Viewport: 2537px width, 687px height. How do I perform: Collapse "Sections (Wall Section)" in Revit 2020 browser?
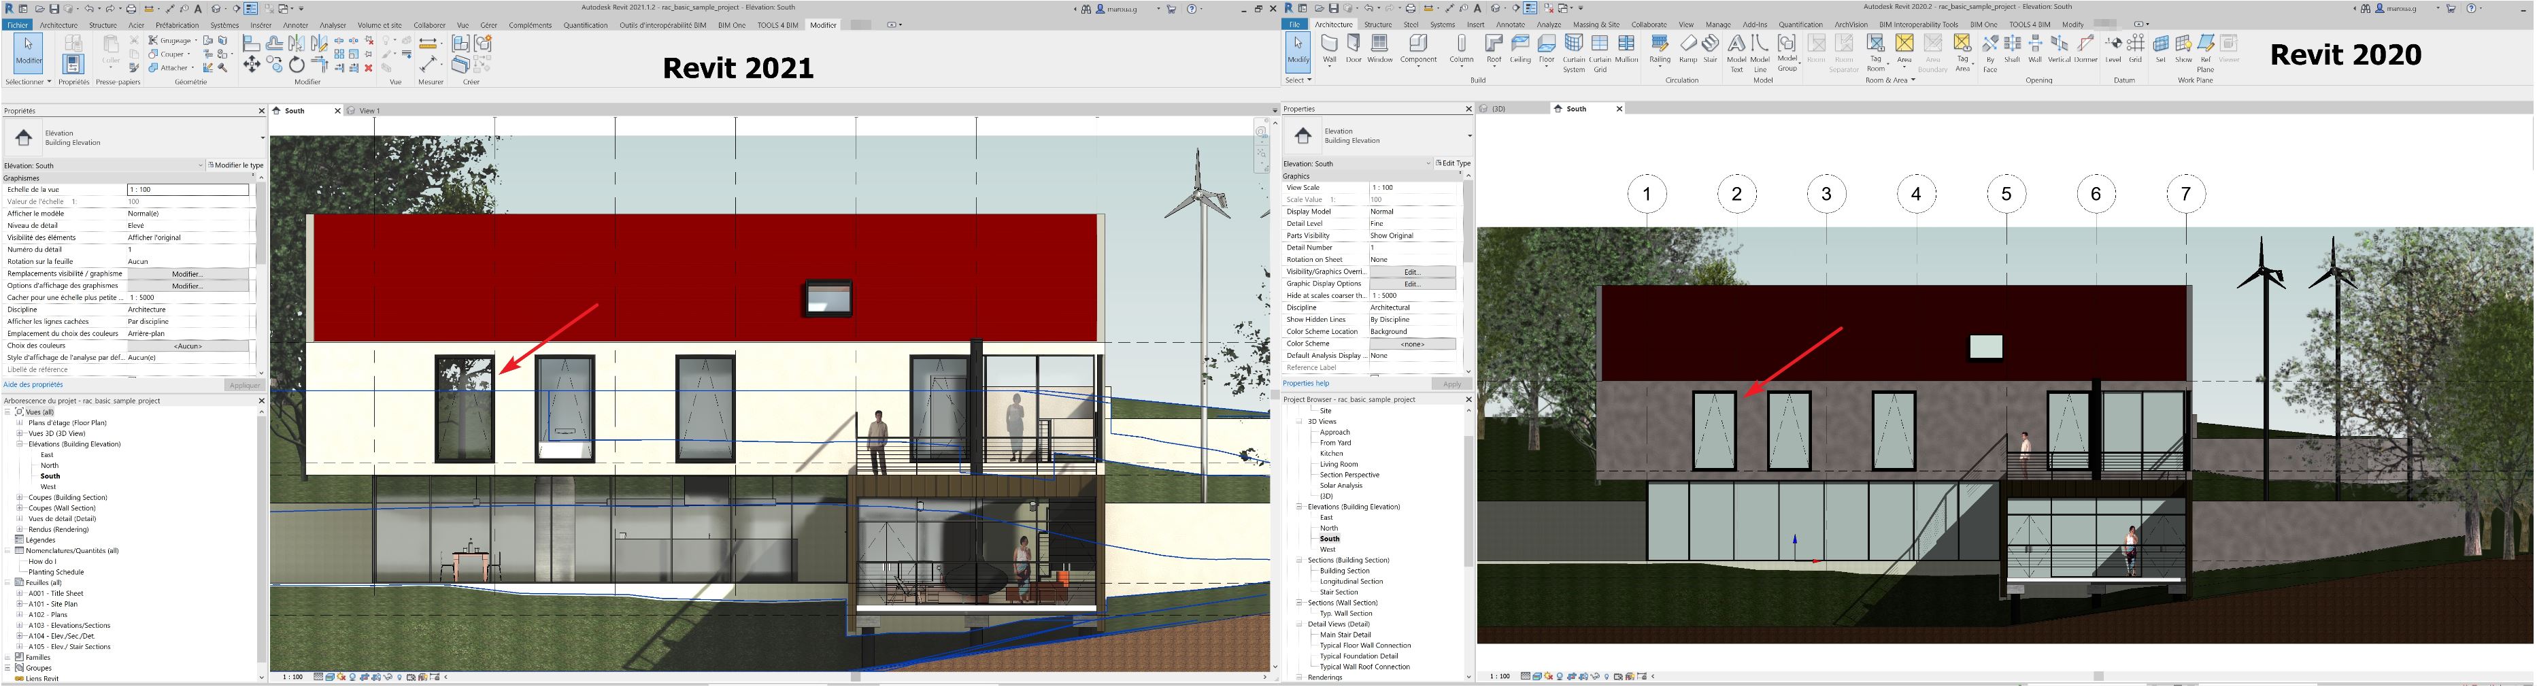tap(1299, 603)
